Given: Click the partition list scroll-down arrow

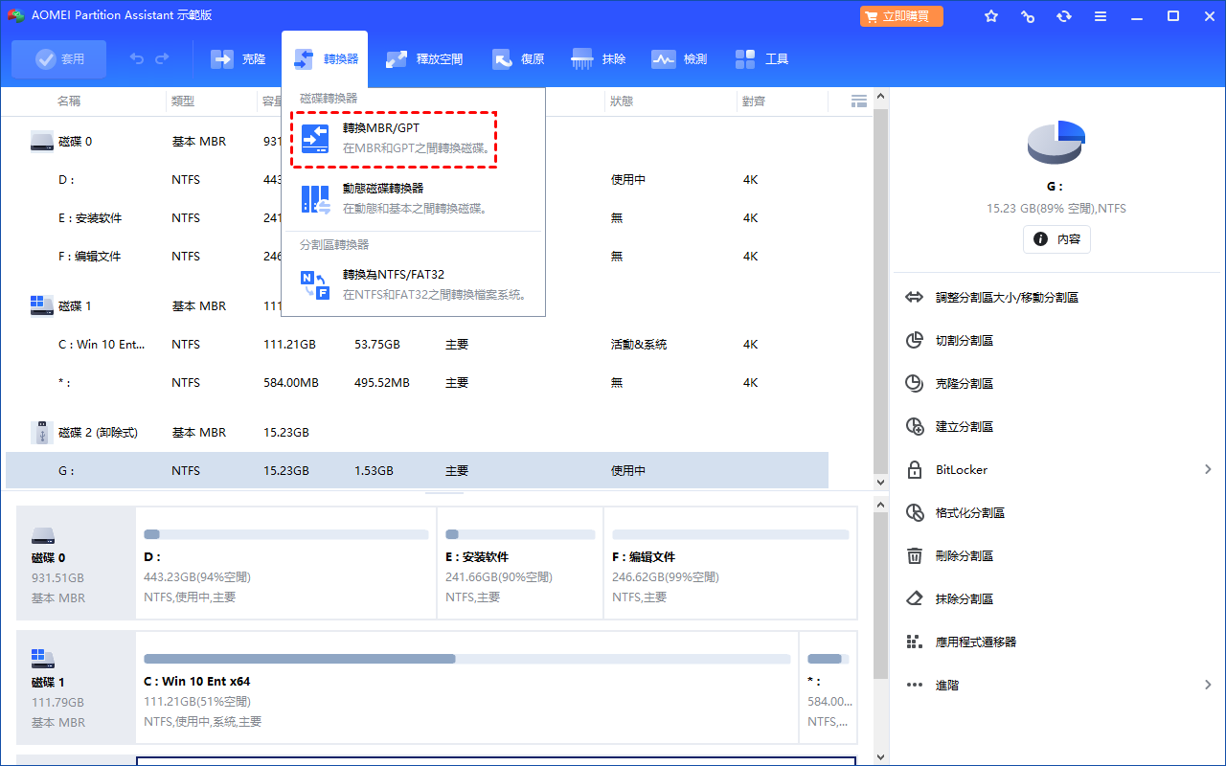Looking at the screenshot, I should 880,481.
